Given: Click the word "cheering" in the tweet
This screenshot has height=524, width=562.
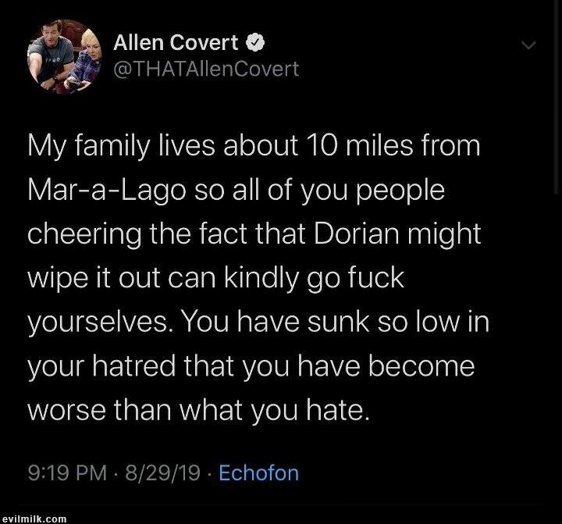Looking at the screenshot, I should (84, 235).
